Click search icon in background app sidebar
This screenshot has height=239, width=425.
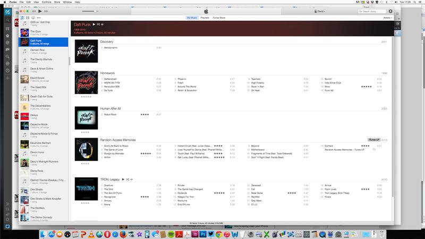coord(7,20)
